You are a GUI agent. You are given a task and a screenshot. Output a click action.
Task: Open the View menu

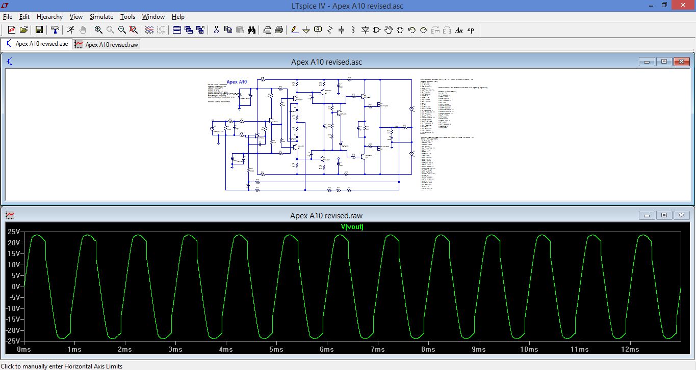click(x=76, y=17)
